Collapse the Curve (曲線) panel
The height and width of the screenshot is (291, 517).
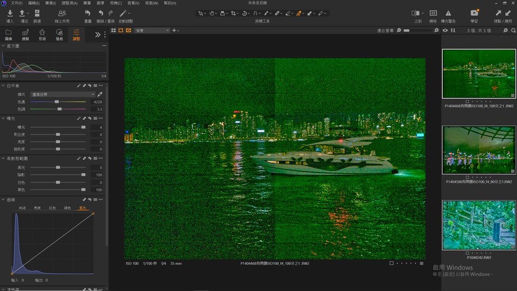click(3, 200)
